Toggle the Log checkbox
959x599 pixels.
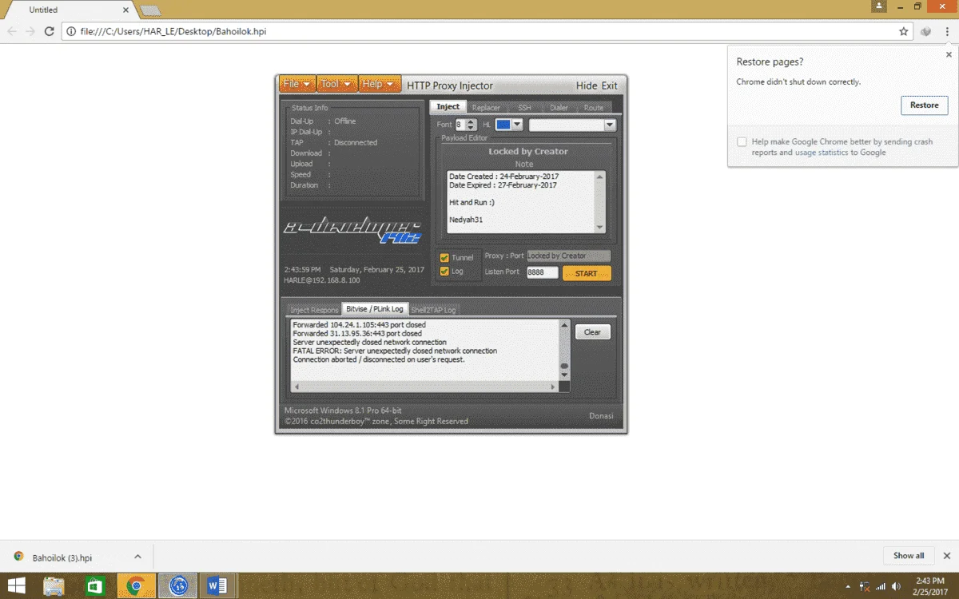click(x=444, y=271)
